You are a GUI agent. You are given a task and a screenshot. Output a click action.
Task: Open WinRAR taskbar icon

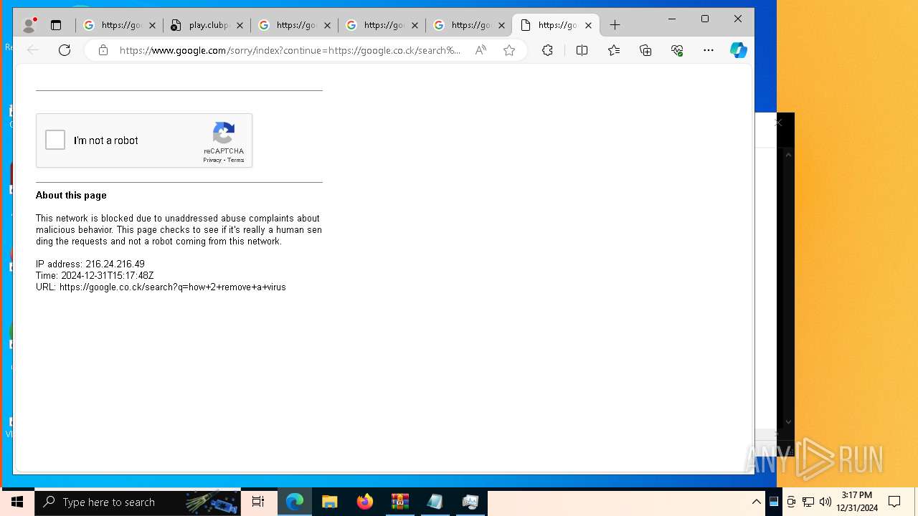point(400,502)
